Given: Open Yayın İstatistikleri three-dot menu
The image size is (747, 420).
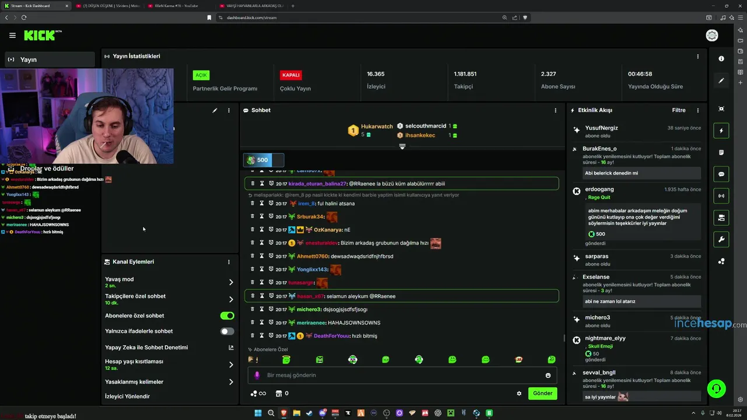Looking at the screenshot, I should point(697,57).
